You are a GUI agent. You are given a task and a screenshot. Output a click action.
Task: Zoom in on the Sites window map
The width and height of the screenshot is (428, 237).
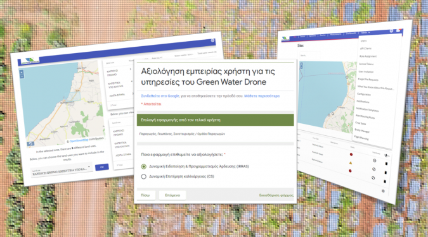point(301,64)
